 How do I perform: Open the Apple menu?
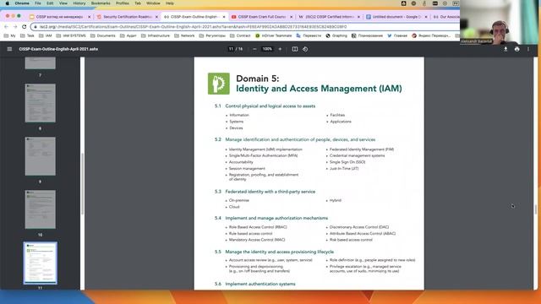click(8, 3)
